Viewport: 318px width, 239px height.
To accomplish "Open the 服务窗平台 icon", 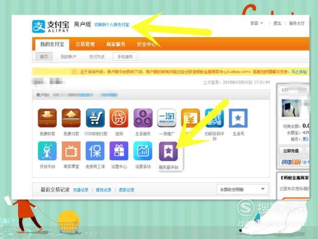I will click(168, 152).
